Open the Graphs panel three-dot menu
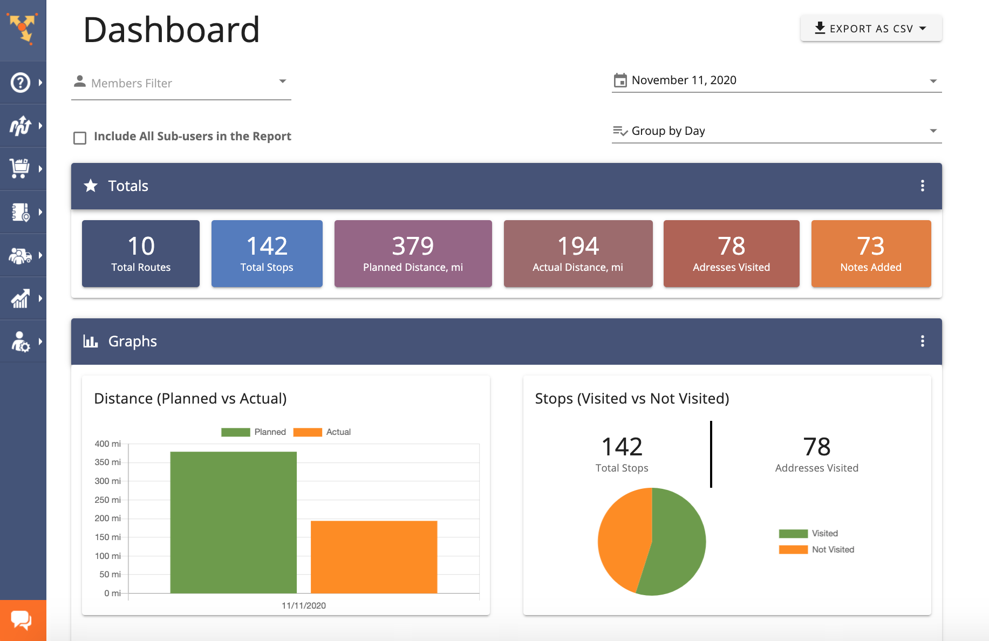The height and width of the screenshot is (641, 989). (x=923, y=341)
